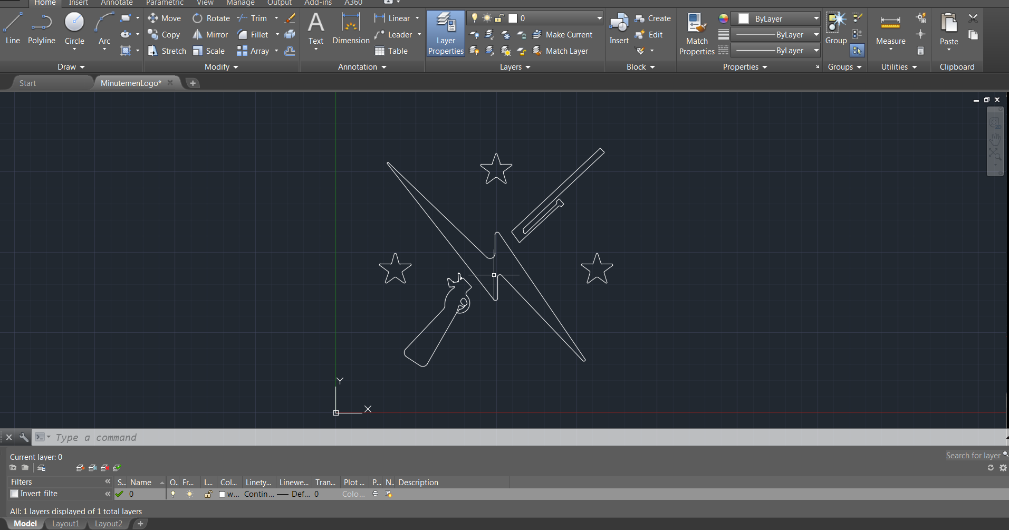Select the Polyline tool
The height and width of the screenshot is (530, 1009).
point(41,29)
